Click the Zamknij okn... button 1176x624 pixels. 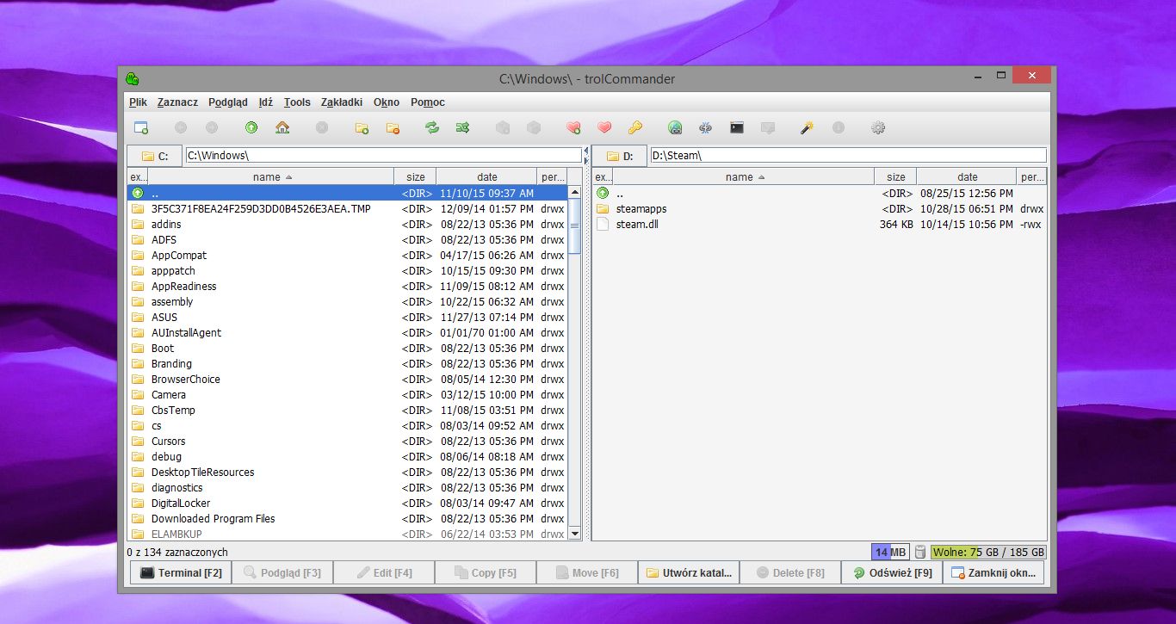993,572
